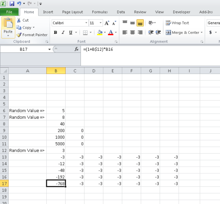Open the Calibri font name dropdown
This screenshot has width=220, height=204.
[x=86, y=23]
